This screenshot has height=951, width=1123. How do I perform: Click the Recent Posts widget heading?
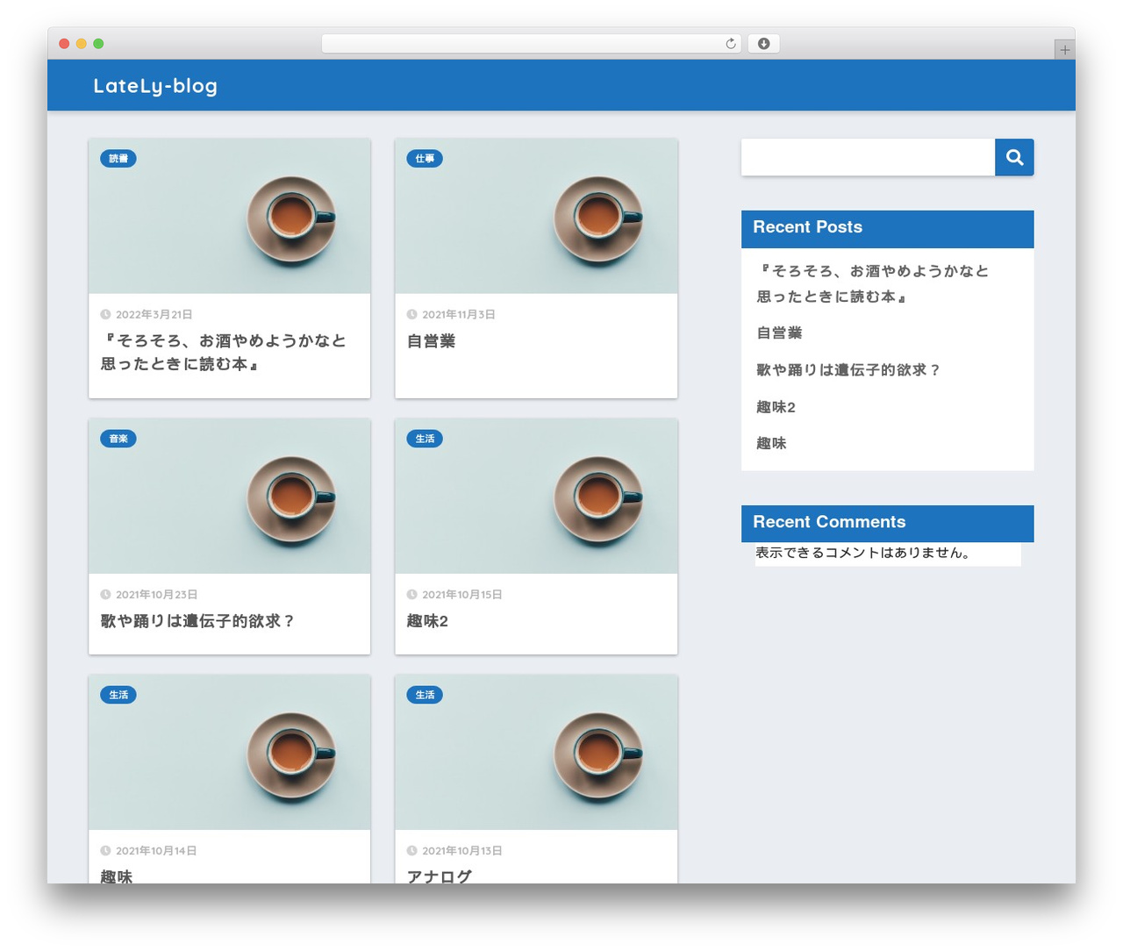coord(887,228)
